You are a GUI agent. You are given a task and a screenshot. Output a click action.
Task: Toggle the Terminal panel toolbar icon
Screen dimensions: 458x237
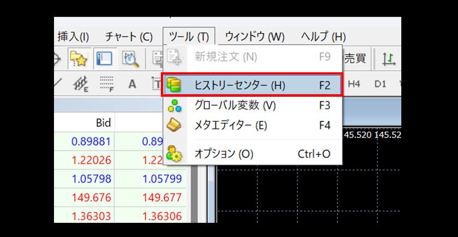click(x=104, y=59)
